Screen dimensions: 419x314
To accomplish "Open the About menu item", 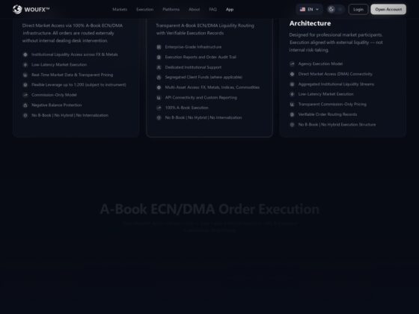I will (195, 9).
